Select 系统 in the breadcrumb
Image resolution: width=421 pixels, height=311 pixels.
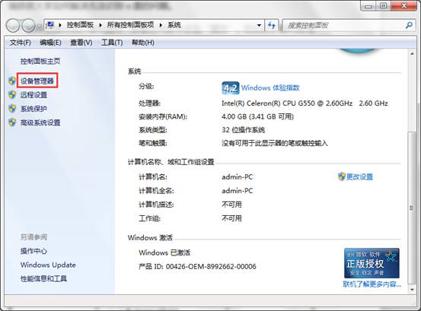(174, 25)
